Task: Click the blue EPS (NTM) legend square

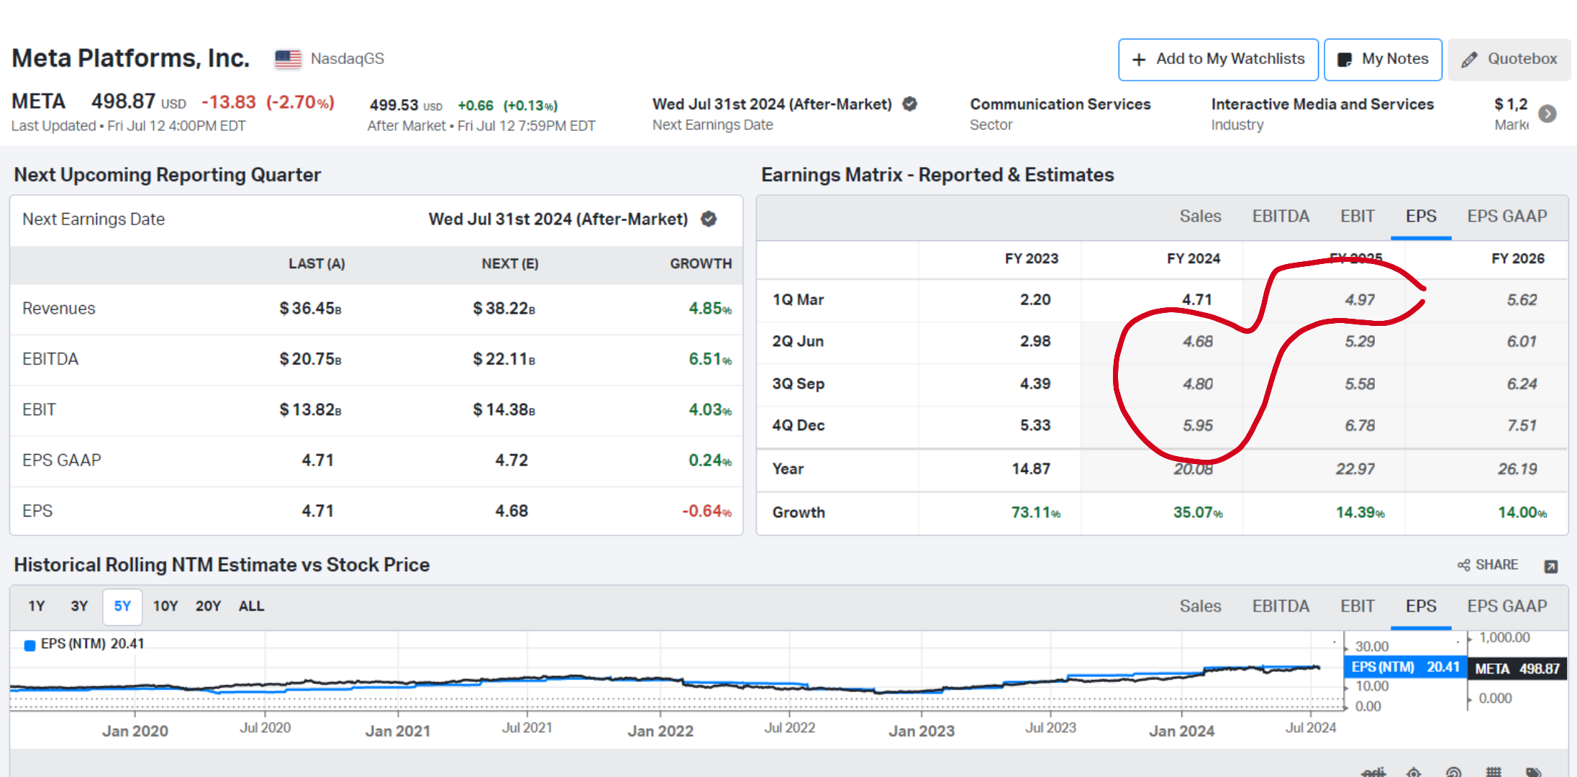Action: coord(29,645)
